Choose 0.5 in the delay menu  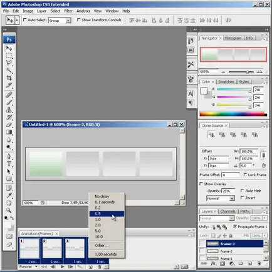(x=107, y=214)
